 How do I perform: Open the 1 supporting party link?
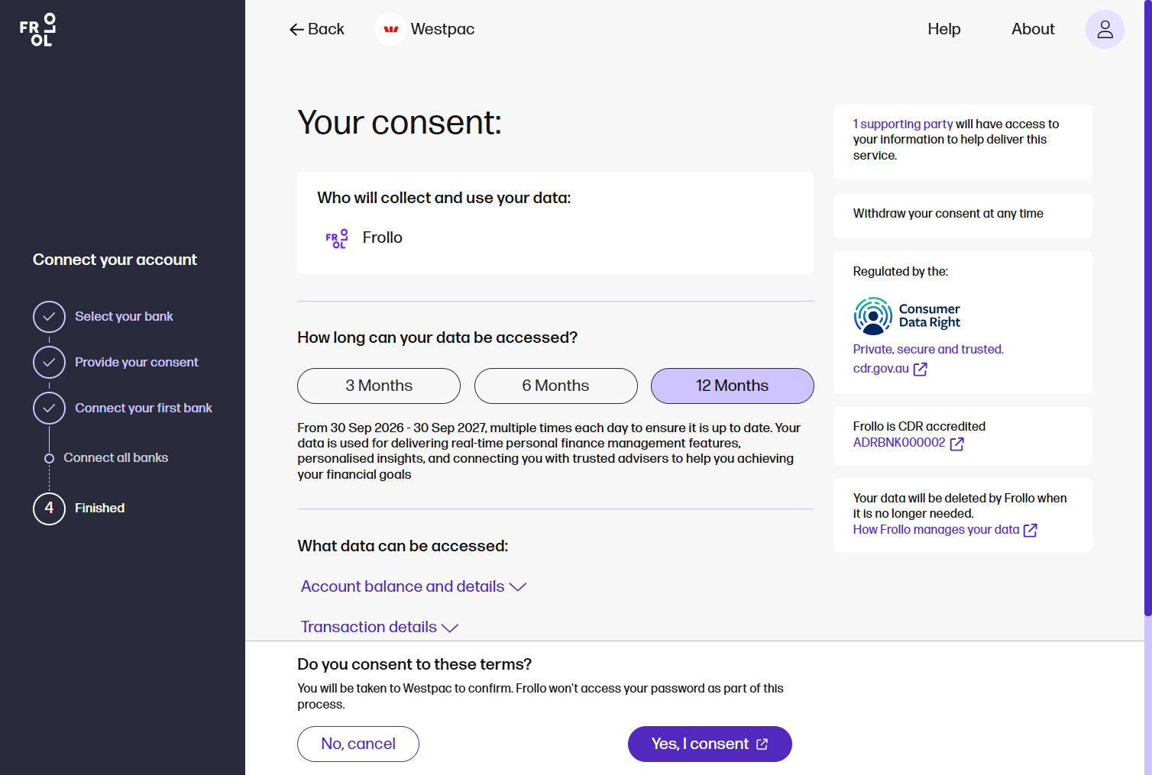tap(903, 124)
